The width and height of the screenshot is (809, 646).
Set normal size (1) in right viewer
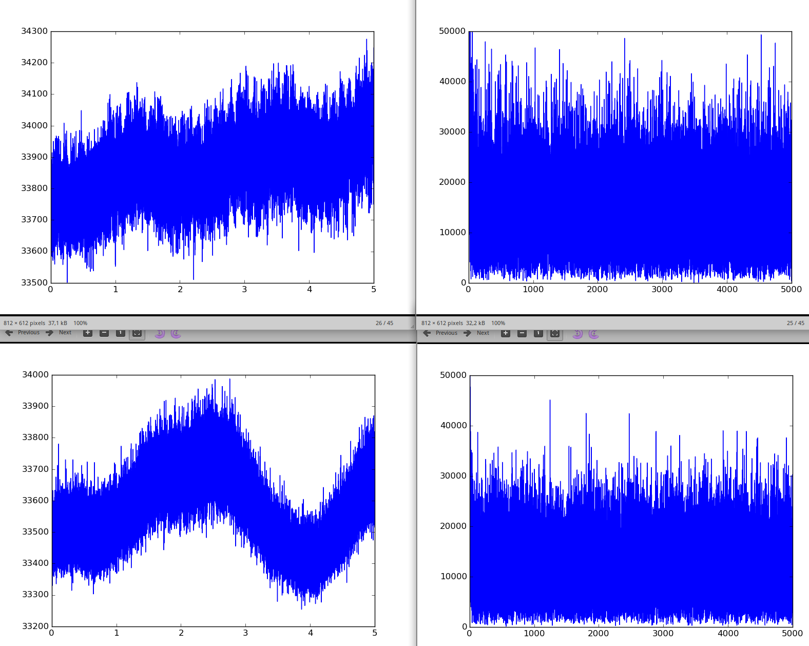tap(538, 333)
